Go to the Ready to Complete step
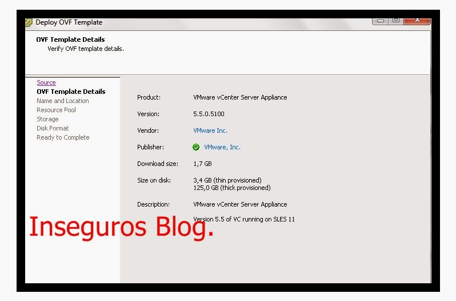This screenshot has width=456, height=301. point(63,137)
